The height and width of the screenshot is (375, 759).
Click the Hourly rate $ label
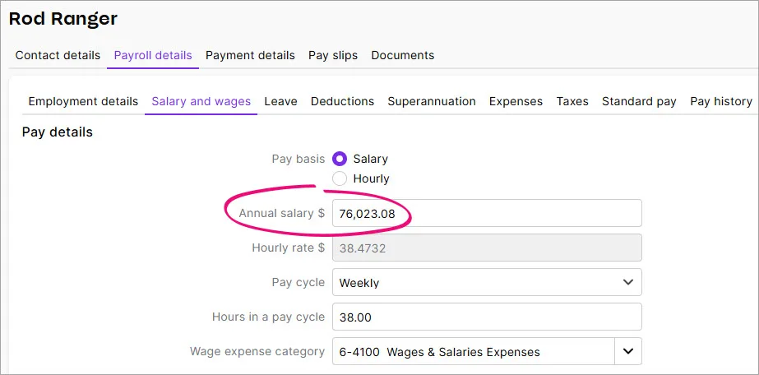(289, 248)
